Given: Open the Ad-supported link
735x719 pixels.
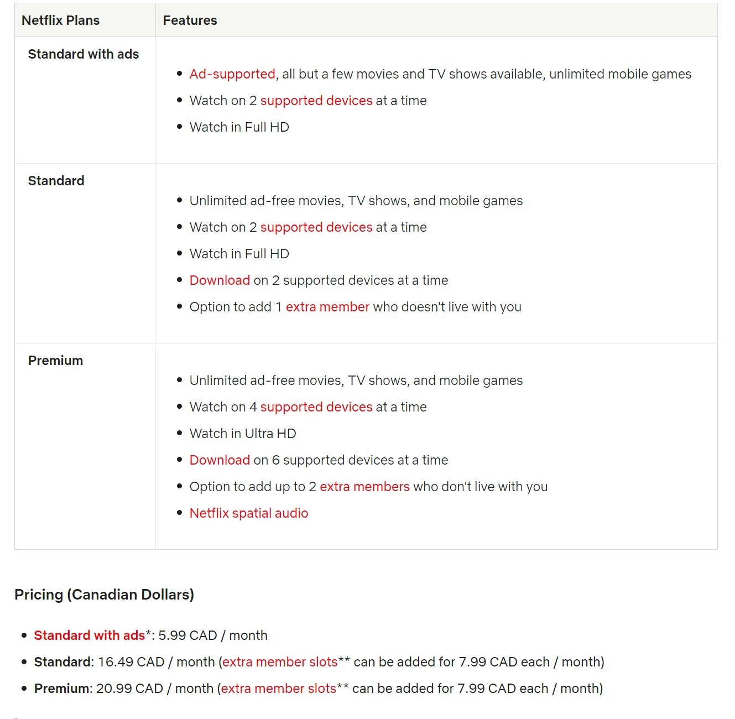Looking at the screenshot, I should pyautogui.click(x=232, y=74).
